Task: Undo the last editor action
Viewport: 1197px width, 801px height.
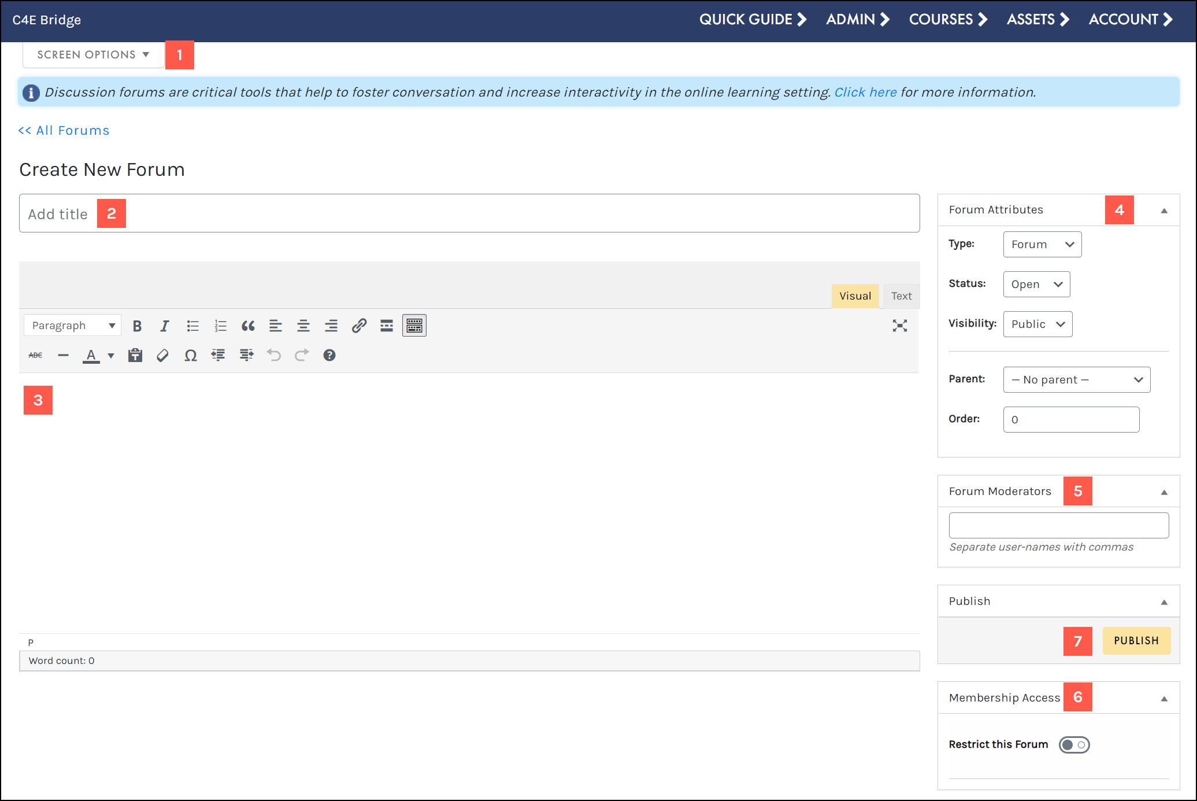Action: tap(274, 355)
